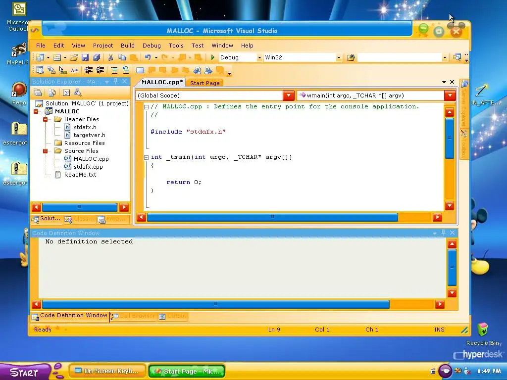Screen dimensions: 507x380
Task: Open On-Screen Keyboard taskbar button
Action: coord(107,371)
